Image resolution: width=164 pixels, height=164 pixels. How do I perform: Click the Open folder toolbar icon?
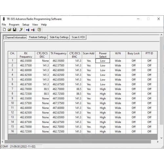pos(10,30)
